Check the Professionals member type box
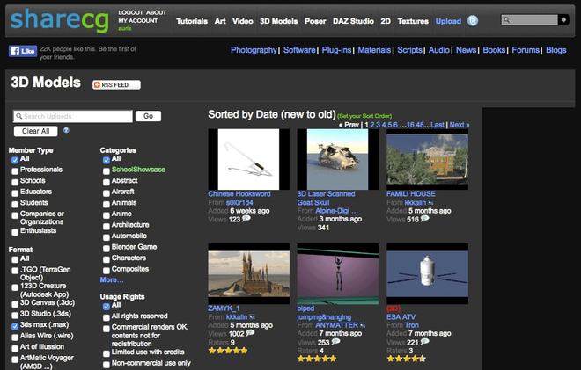The image size is (581, 370). [14, 170]
